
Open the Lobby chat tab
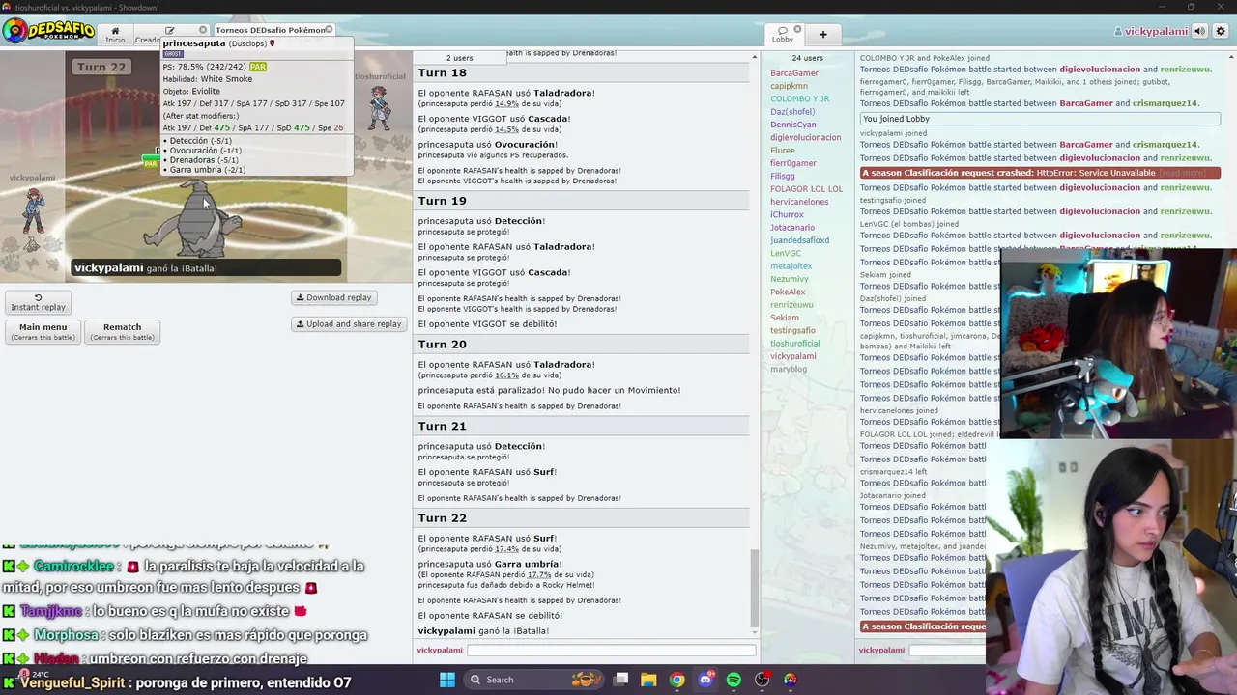point(783,34)
